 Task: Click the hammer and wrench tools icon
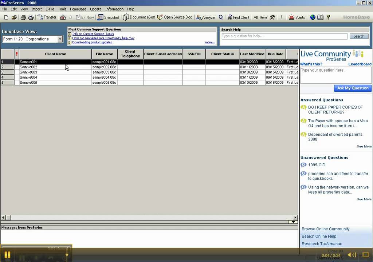[x=272, y=17]
